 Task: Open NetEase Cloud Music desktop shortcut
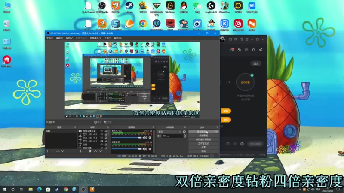238,24
